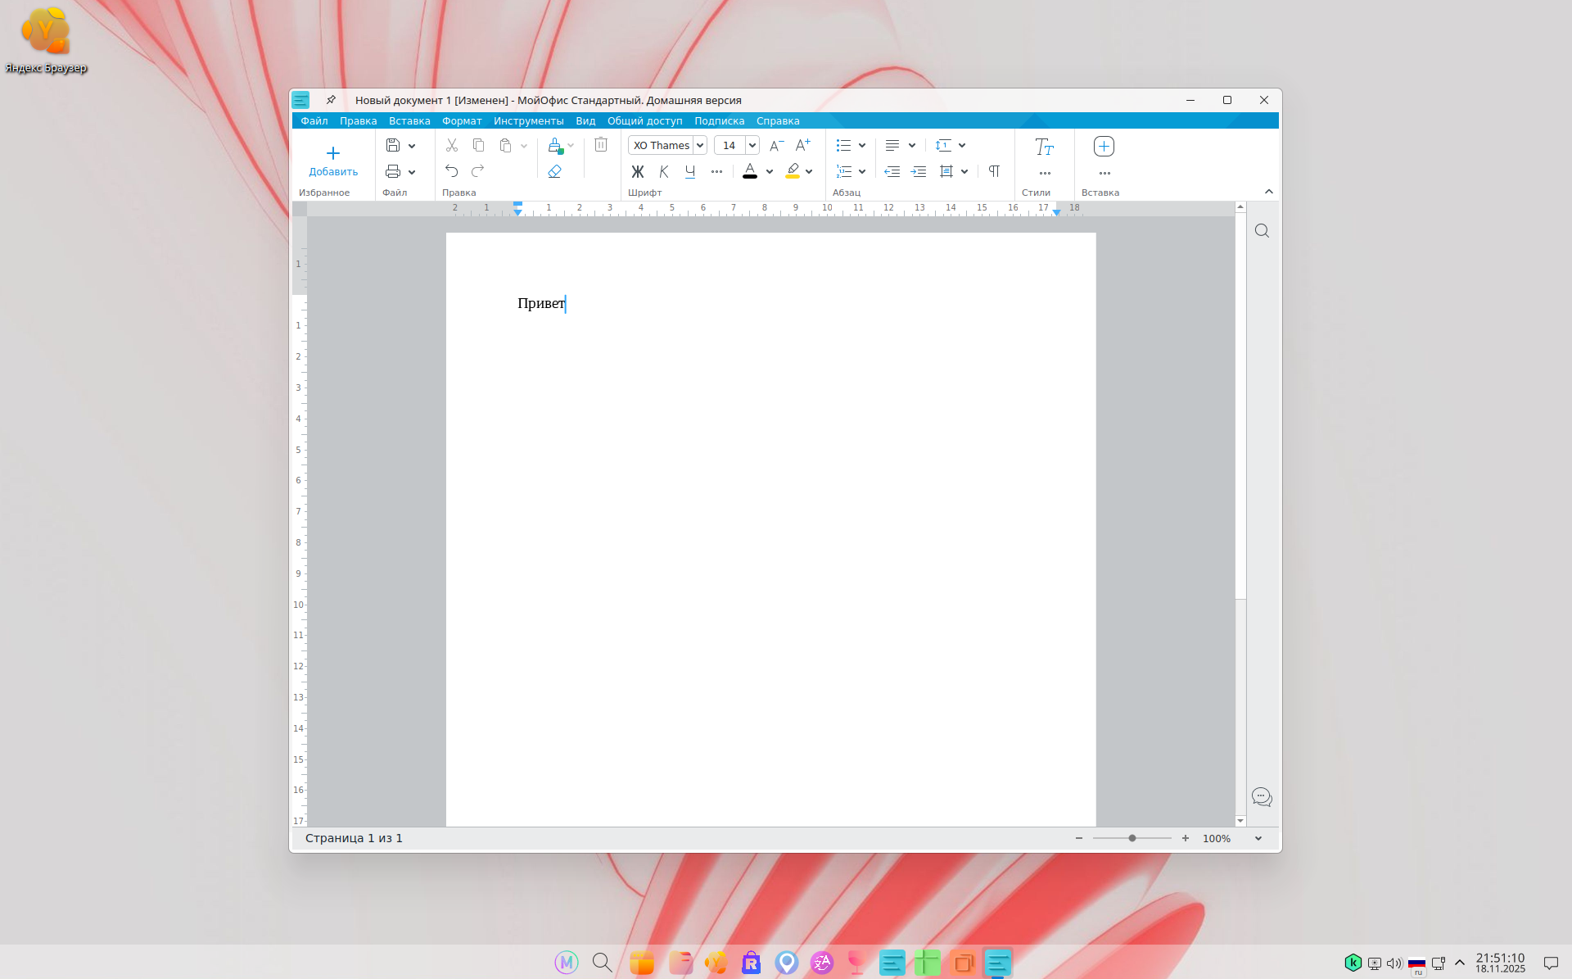Click the Добавить favorites button

pos(333,161)
